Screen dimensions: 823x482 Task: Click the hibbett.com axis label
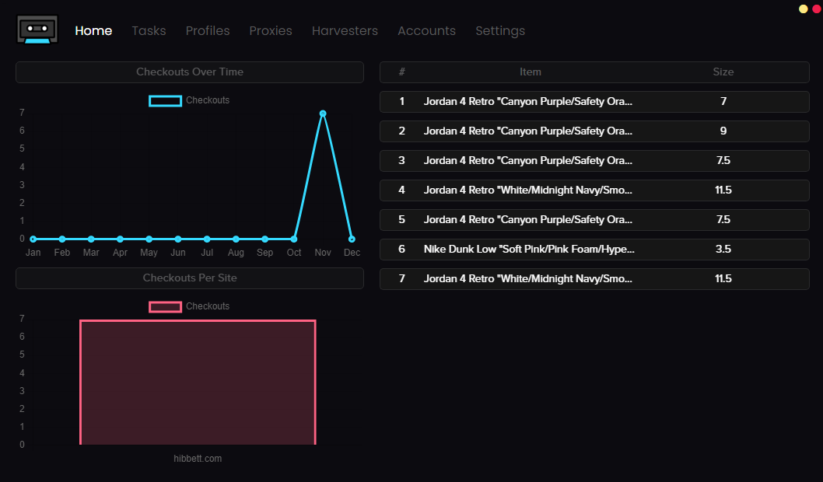(x=198, y=459)
